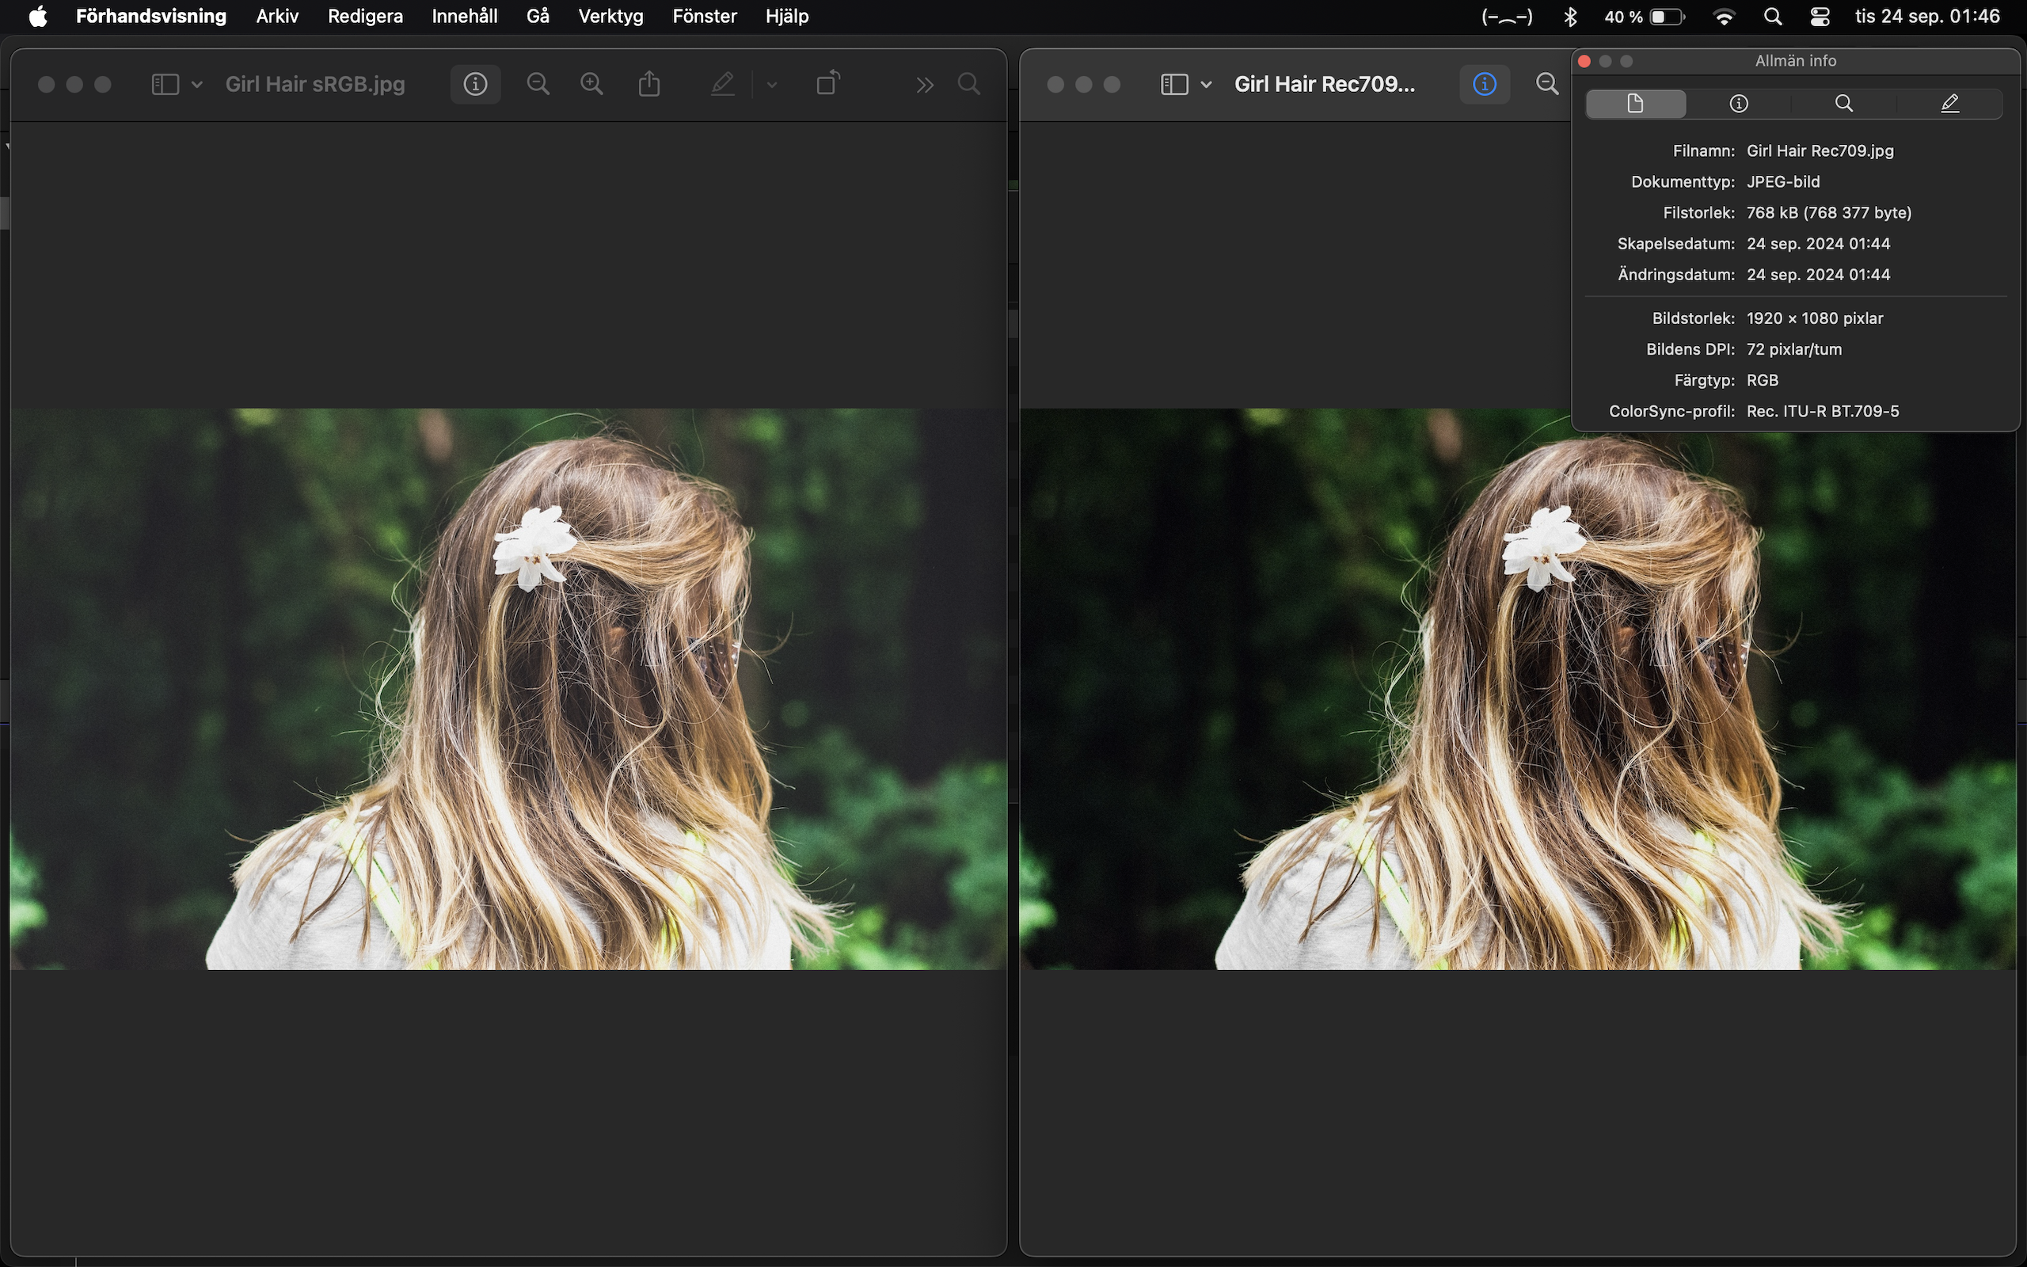Viewport: 2027px width, 1267px height.
Task: Click the sRGB girl hair image
Action: (x=508, y=688)
